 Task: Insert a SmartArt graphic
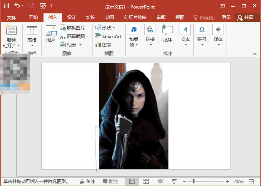click(x=108, y=36)
